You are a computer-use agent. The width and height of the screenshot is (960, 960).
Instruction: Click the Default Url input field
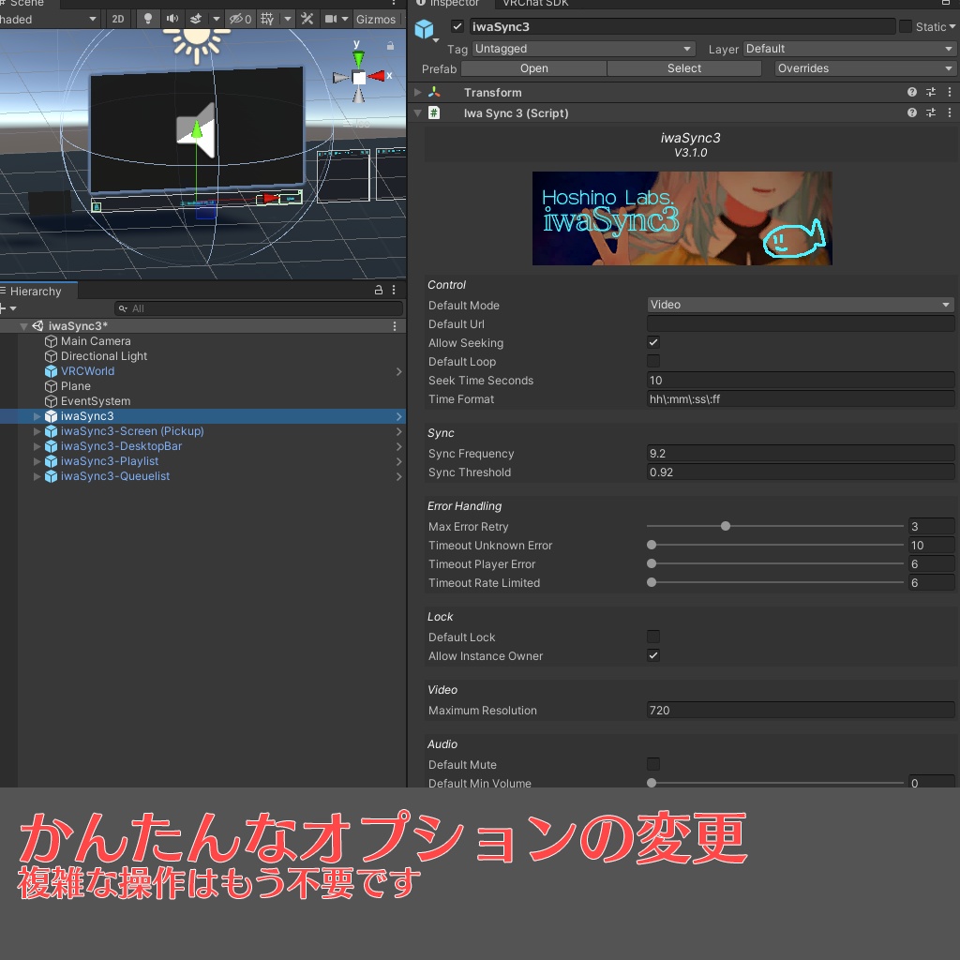coord(800,323)
